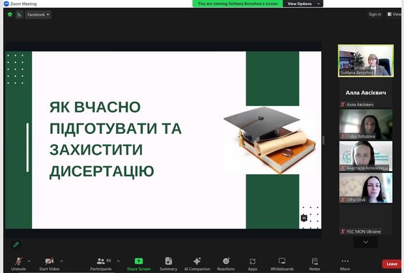Click the green encryption shield icon
Screen dimensions: 404x273
10,14
